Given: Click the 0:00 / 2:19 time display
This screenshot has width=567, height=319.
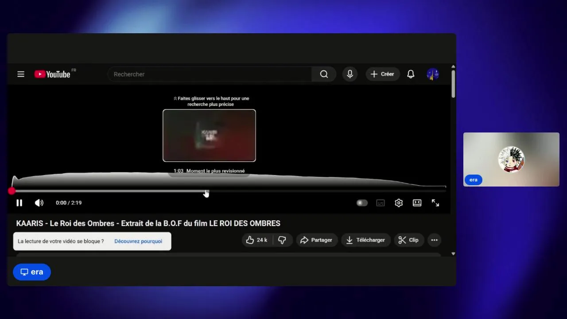Looking at the screenshot, I should point(69,203).
